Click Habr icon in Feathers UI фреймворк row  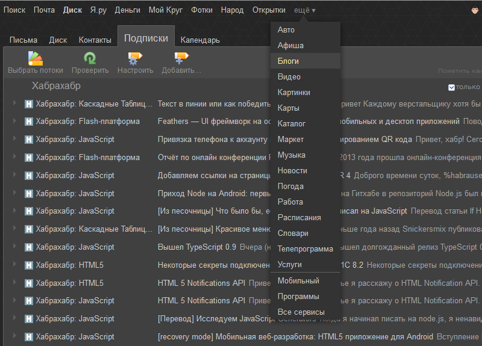(x=28, y=122)
